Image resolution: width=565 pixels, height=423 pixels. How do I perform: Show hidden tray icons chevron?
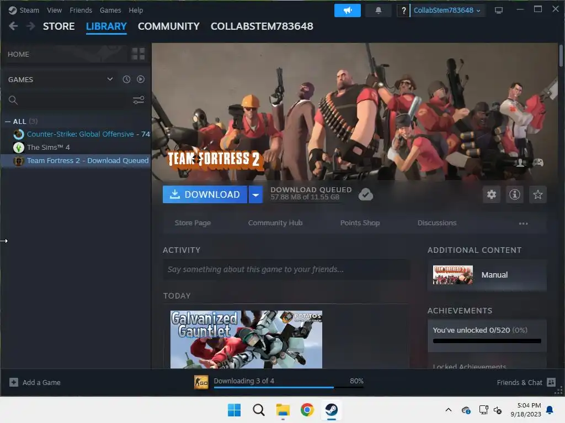[x=448, y=410]
